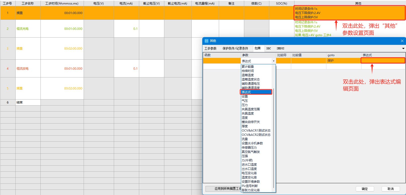Screen dimensions: 406x195
Task: Choose OCV&ACR1测试状态 from the list
Action: coord(256,130)
